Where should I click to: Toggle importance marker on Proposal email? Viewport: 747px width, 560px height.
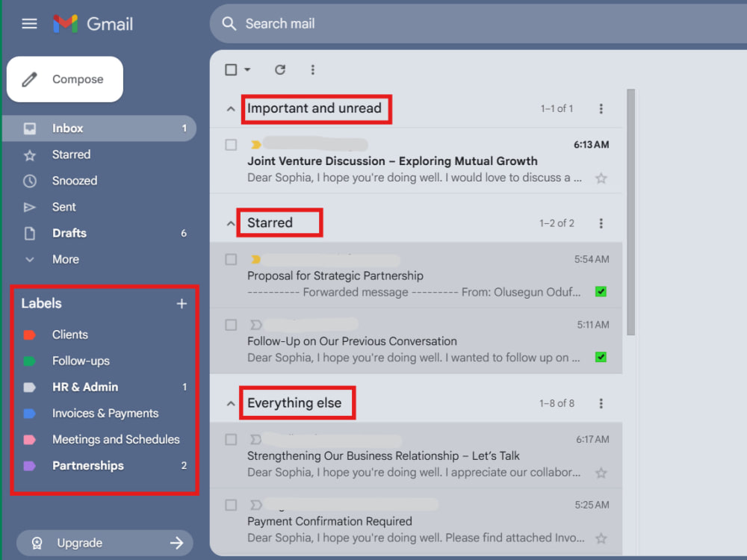click(255, 259)
